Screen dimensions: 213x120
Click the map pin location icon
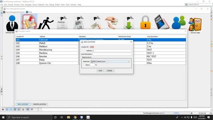click(x=29, y=22)
